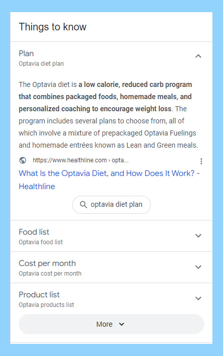
Task: Click the globe site icon
Action: [23, 160]
